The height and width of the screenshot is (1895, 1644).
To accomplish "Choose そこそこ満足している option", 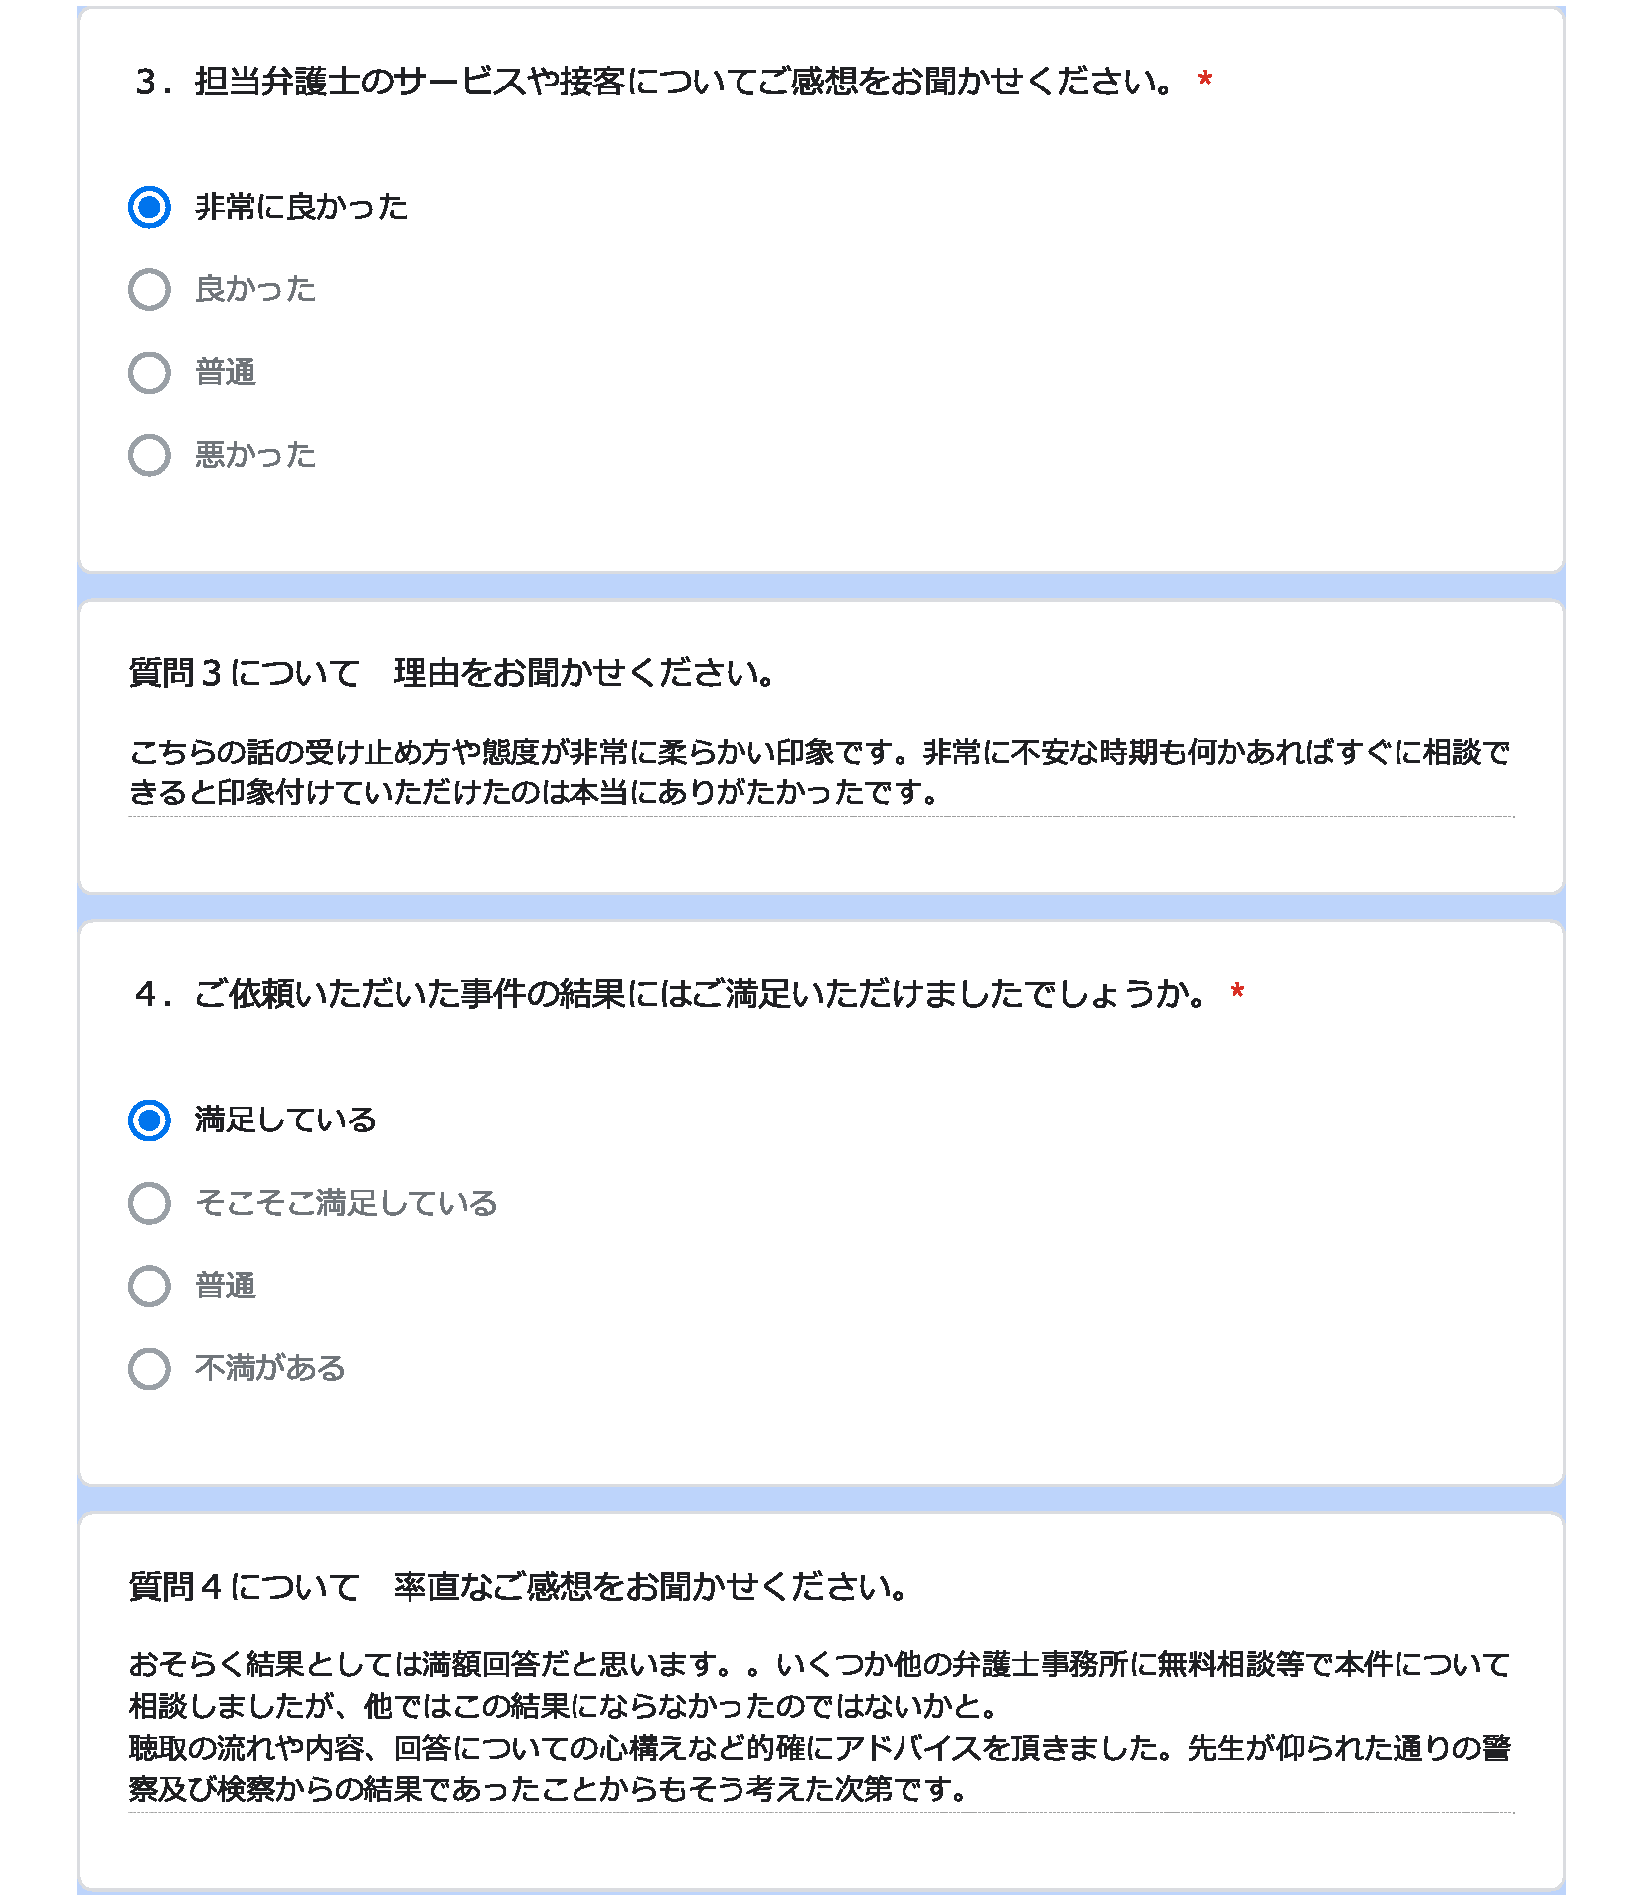I will click(x=149, y=1203).
